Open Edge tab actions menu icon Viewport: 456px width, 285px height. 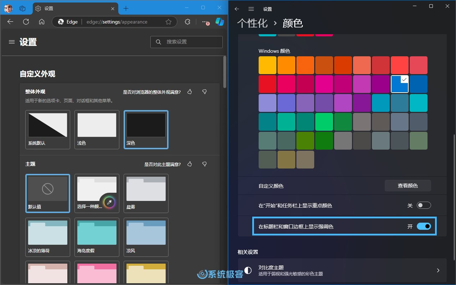tap(22, 8)
